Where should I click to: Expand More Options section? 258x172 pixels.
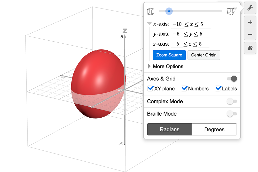(149, 66)
